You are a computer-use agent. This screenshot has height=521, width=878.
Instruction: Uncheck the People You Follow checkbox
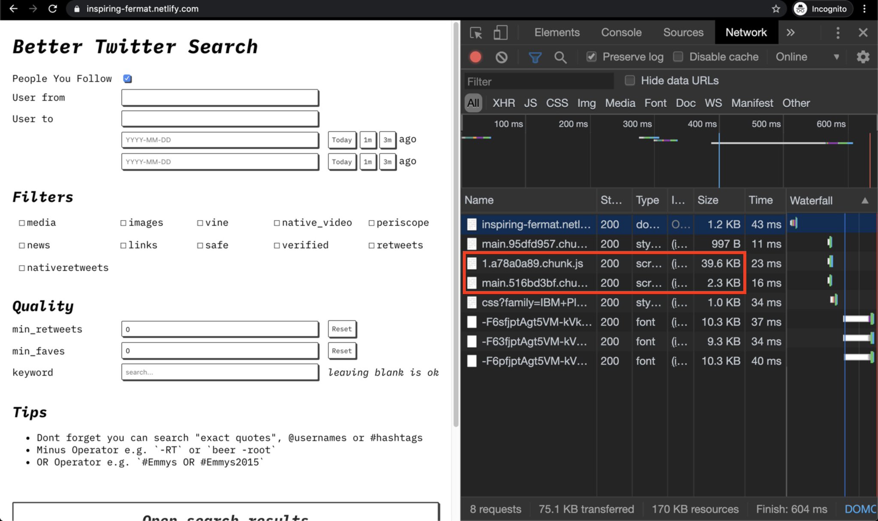tap(127, 78)
